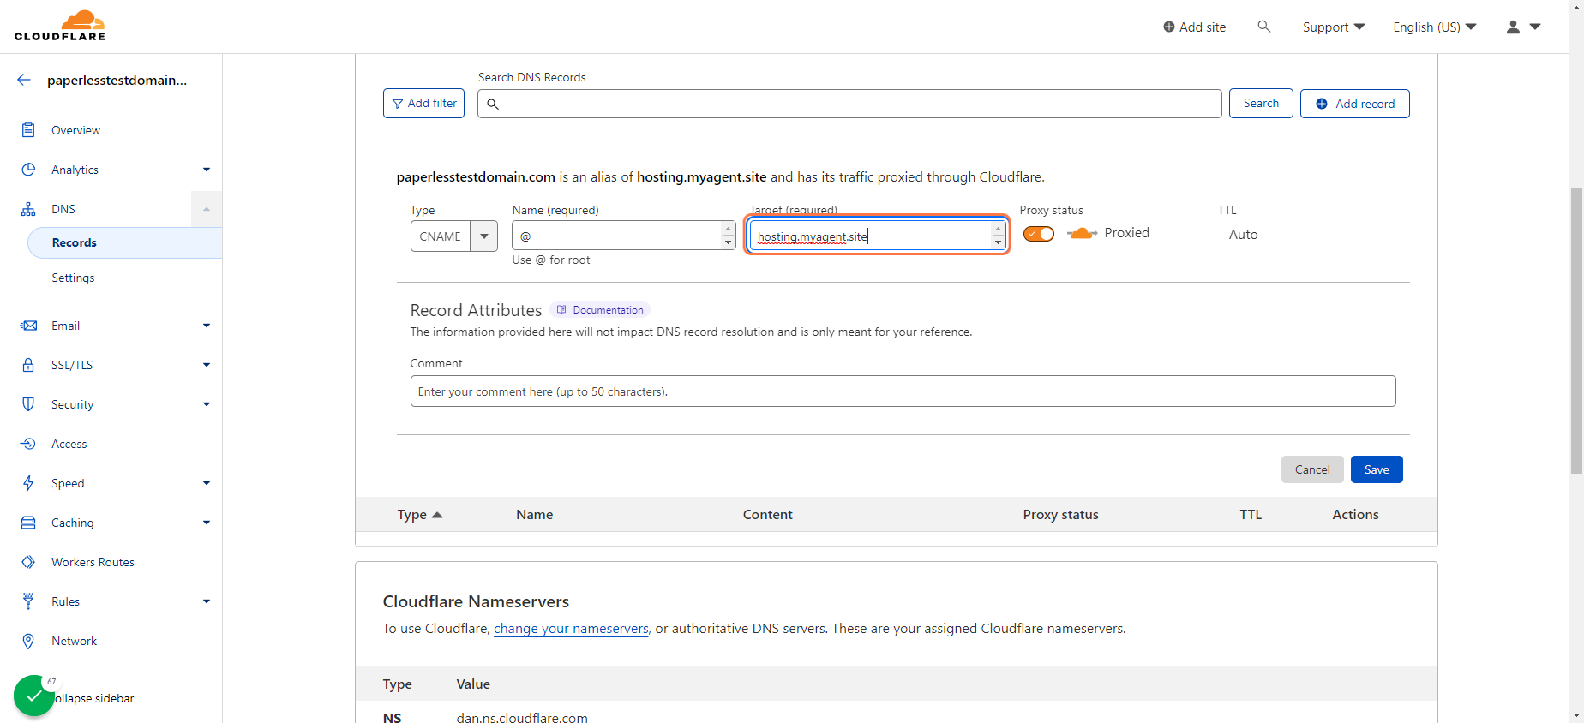Go to the Network section
The width and height of the screenshot is (1584, 723).
click(74, 641)
